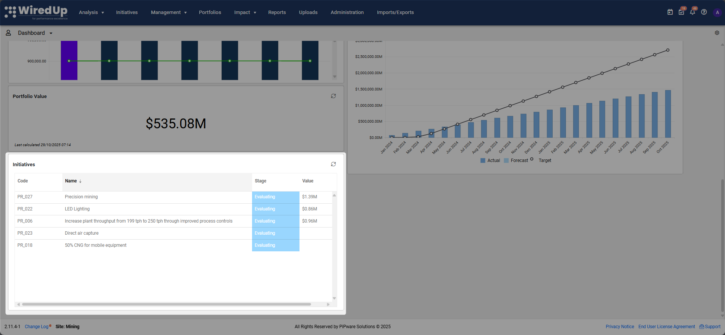Click the page vertical scrollbar thumb
This screenshot has height=335, width=725.
(722, 246)
